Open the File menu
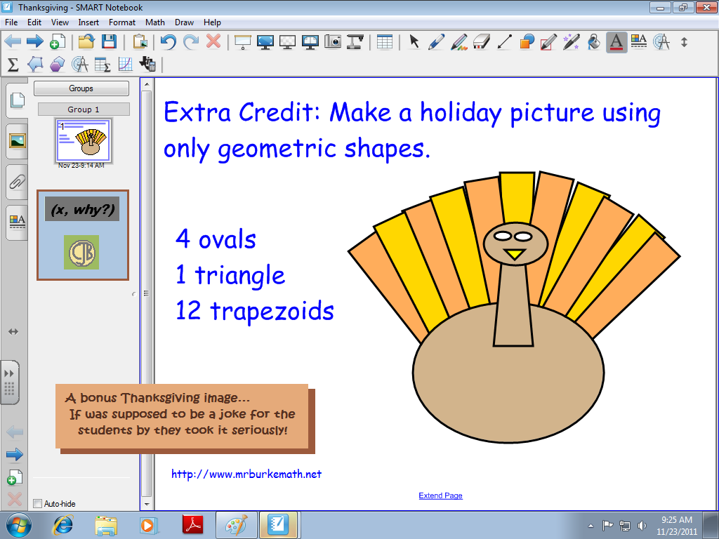The height and width of the screenshot is (539, 719). [11, 22]
